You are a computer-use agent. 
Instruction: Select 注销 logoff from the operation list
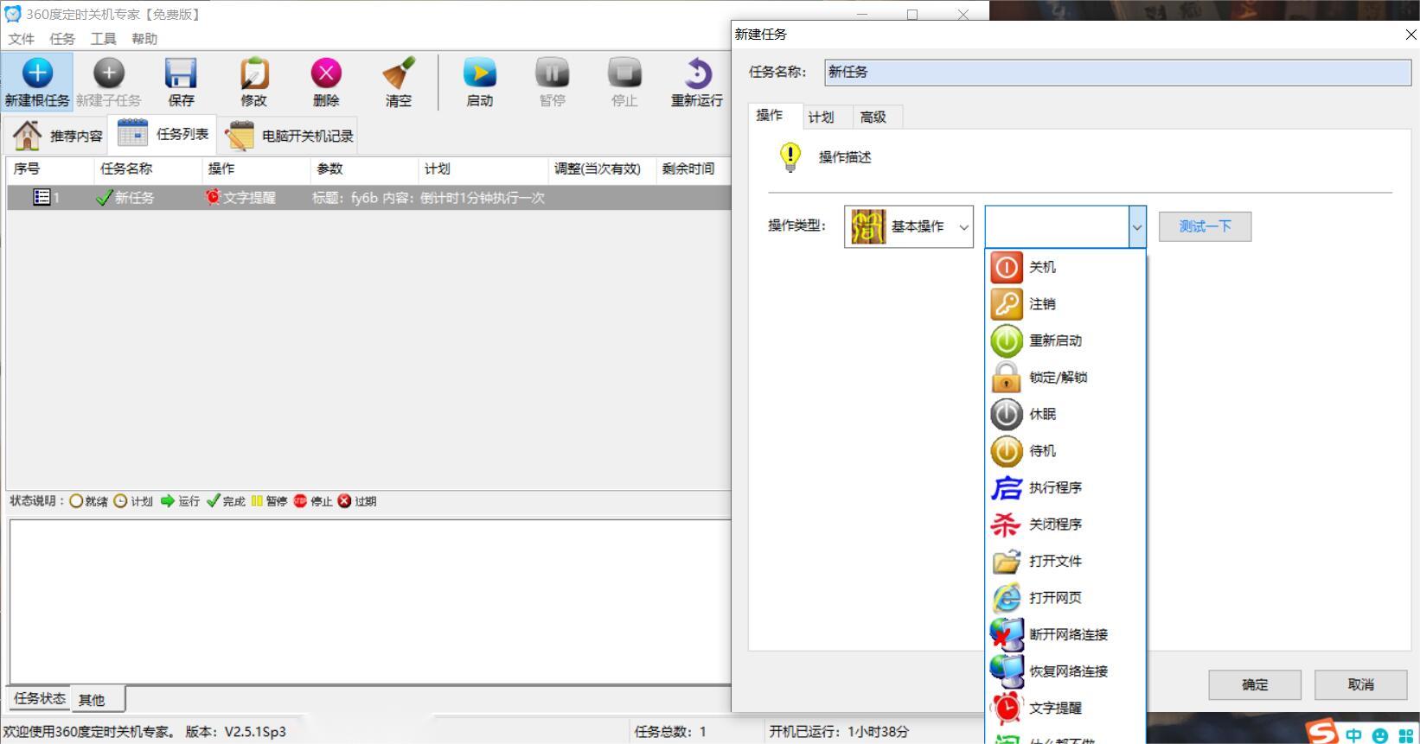point(1065,304)
